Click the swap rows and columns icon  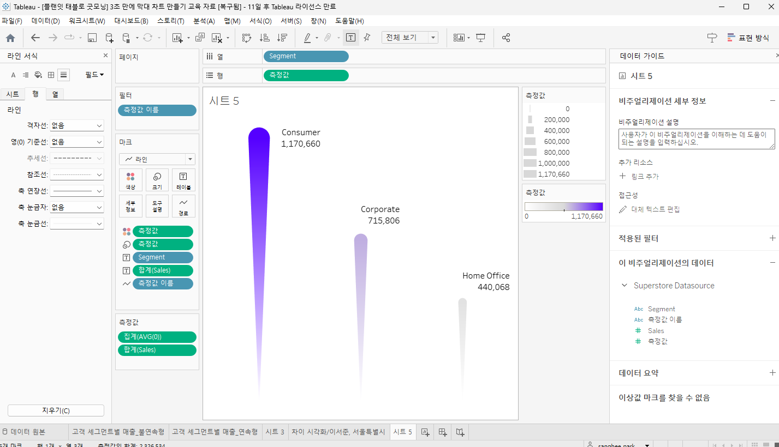[247, 38]
